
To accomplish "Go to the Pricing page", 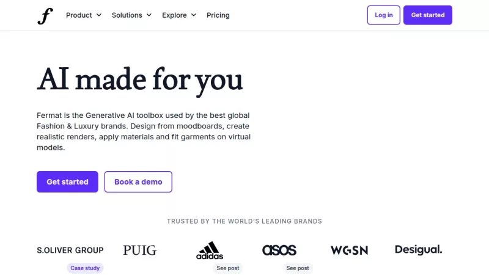I will point(218,15).
